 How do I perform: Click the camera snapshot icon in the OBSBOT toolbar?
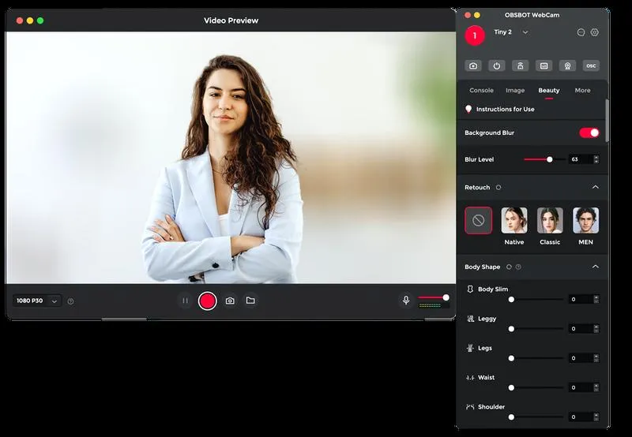[x=473, y=65]
